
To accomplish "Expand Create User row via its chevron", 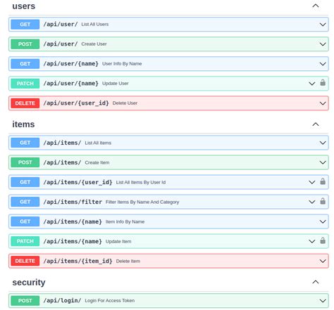I will [x=323, y=44].
